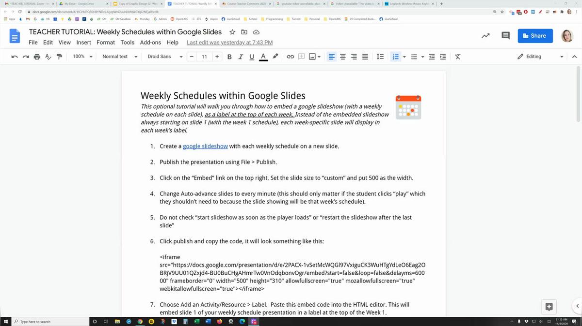The height and width of the screenshot is (326, 582).
Task: Check the cloud document status icon
Action: [x=256, y=32]
